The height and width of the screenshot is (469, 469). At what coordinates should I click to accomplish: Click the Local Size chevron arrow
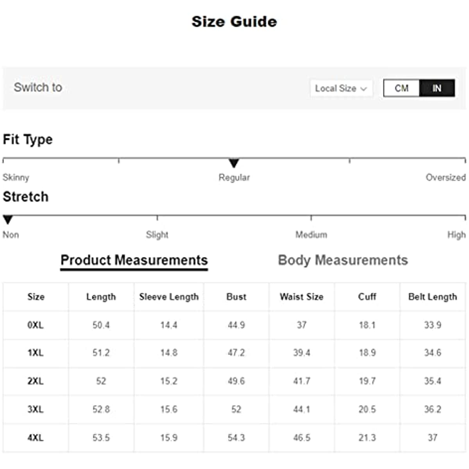[x=364, y=89]
